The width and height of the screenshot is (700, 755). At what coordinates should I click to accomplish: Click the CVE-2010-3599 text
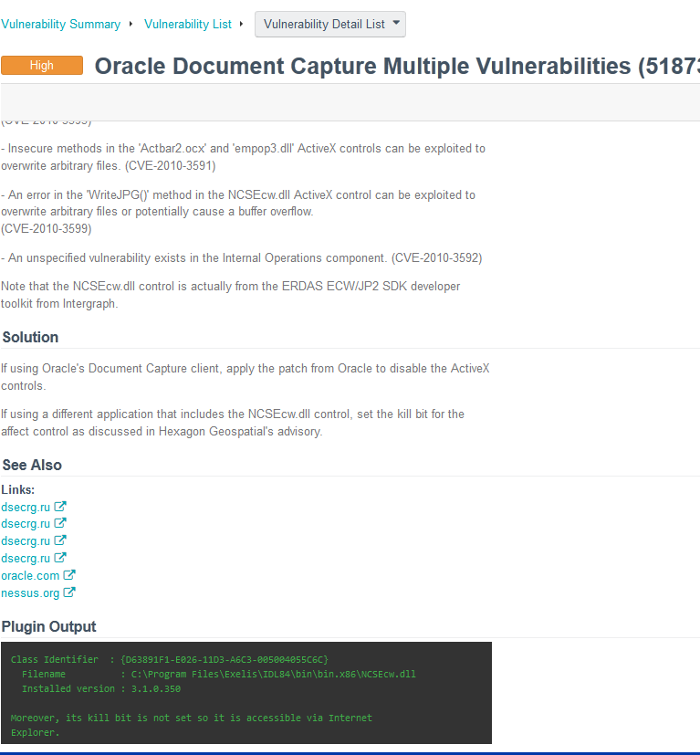point(47,228)
